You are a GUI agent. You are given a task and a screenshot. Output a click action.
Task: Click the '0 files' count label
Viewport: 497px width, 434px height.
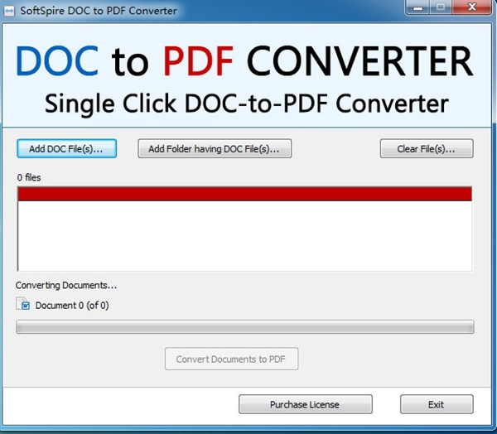pyautogui.click(x=29, y=177)
